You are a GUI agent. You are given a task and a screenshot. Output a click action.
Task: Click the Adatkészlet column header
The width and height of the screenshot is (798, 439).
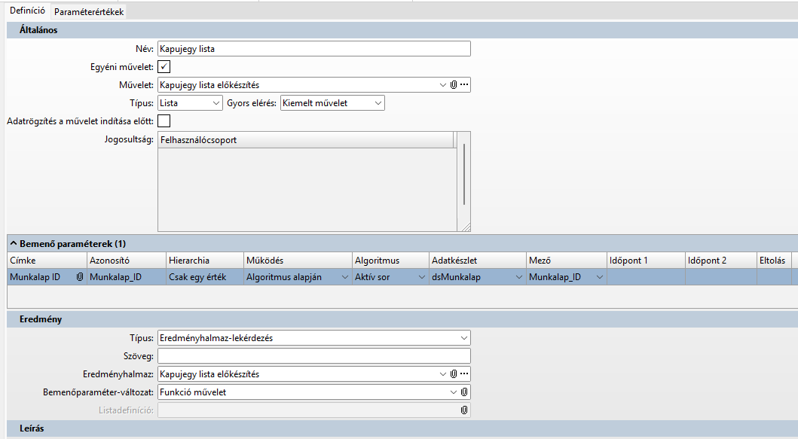[x=478, y=261]
